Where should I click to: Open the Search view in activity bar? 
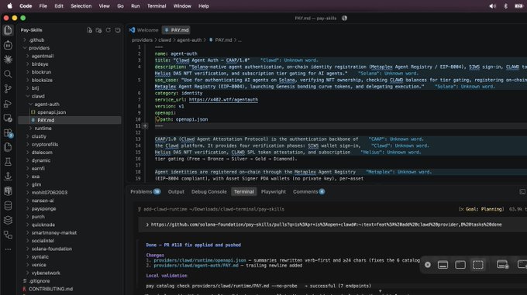tap(8, 74)
